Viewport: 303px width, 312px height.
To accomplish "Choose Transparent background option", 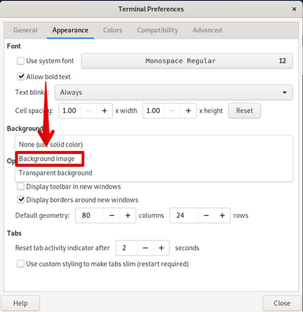I will point(56,173).
